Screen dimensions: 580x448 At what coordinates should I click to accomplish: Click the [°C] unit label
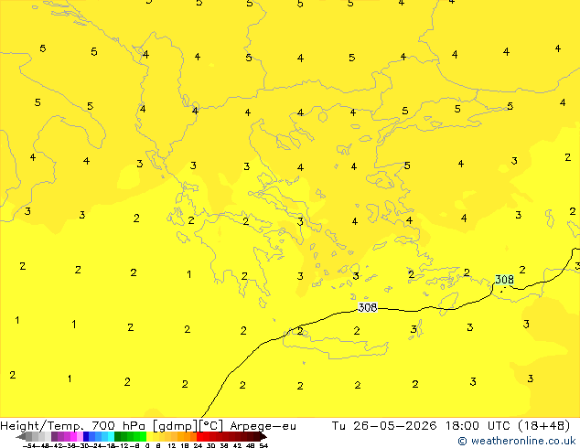[x=211, y=426]
